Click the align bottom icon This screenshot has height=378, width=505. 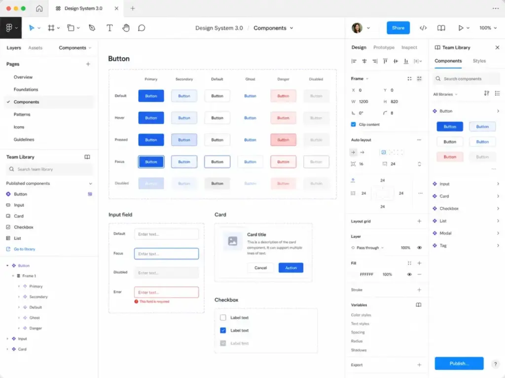point(406,61)
